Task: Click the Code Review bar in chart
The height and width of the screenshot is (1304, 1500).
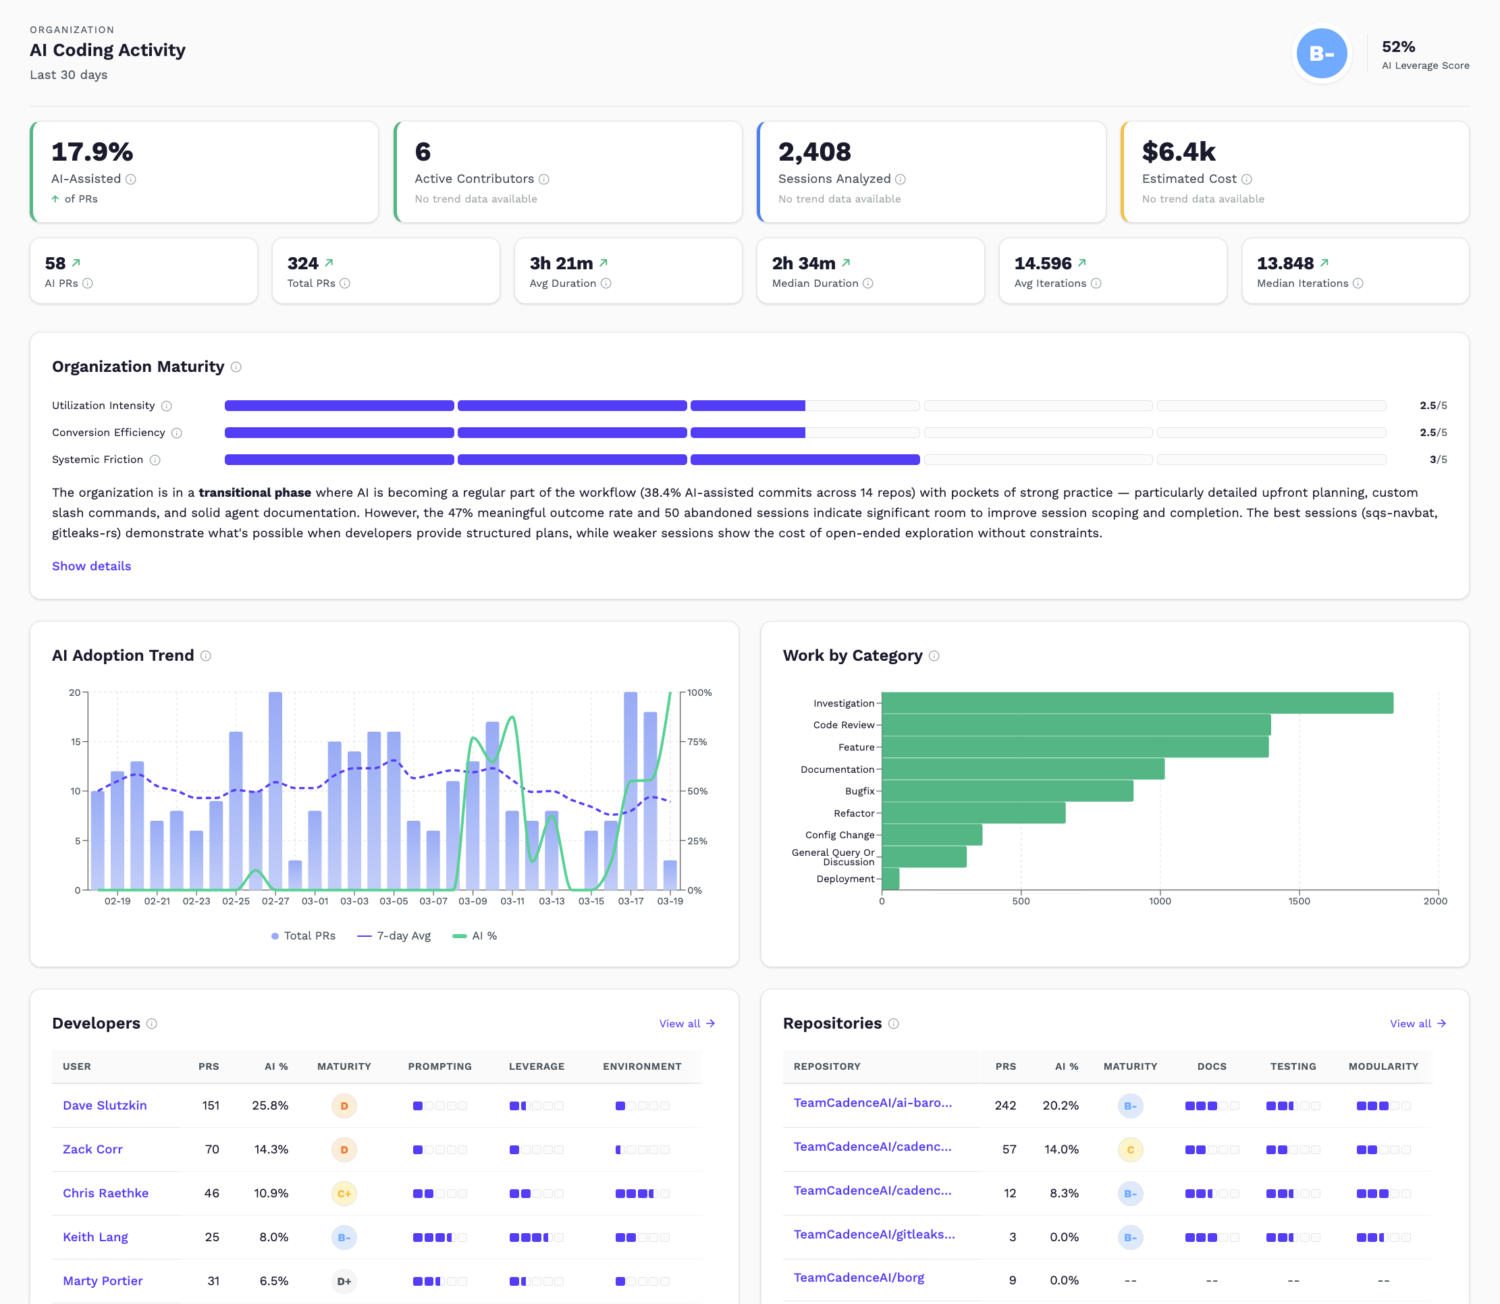Action: click(1077, 725)
